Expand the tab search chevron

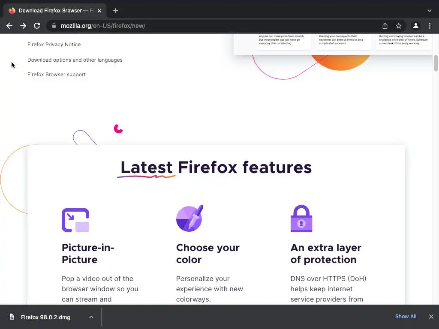430,11
